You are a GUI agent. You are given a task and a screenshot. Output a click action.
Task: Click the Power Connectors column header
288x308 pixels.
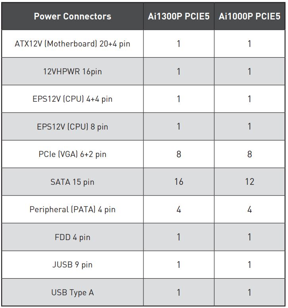[x=72, y=16]
